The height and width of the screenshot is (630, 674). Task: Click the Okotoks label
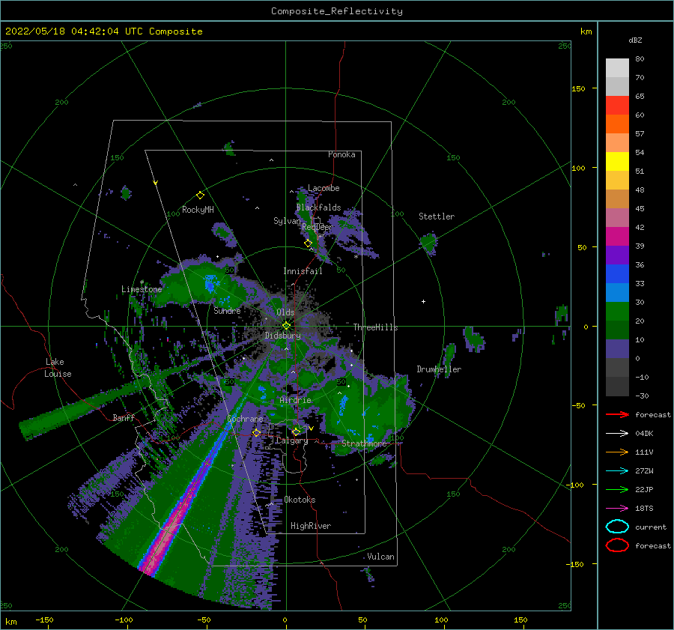(300, 500)
